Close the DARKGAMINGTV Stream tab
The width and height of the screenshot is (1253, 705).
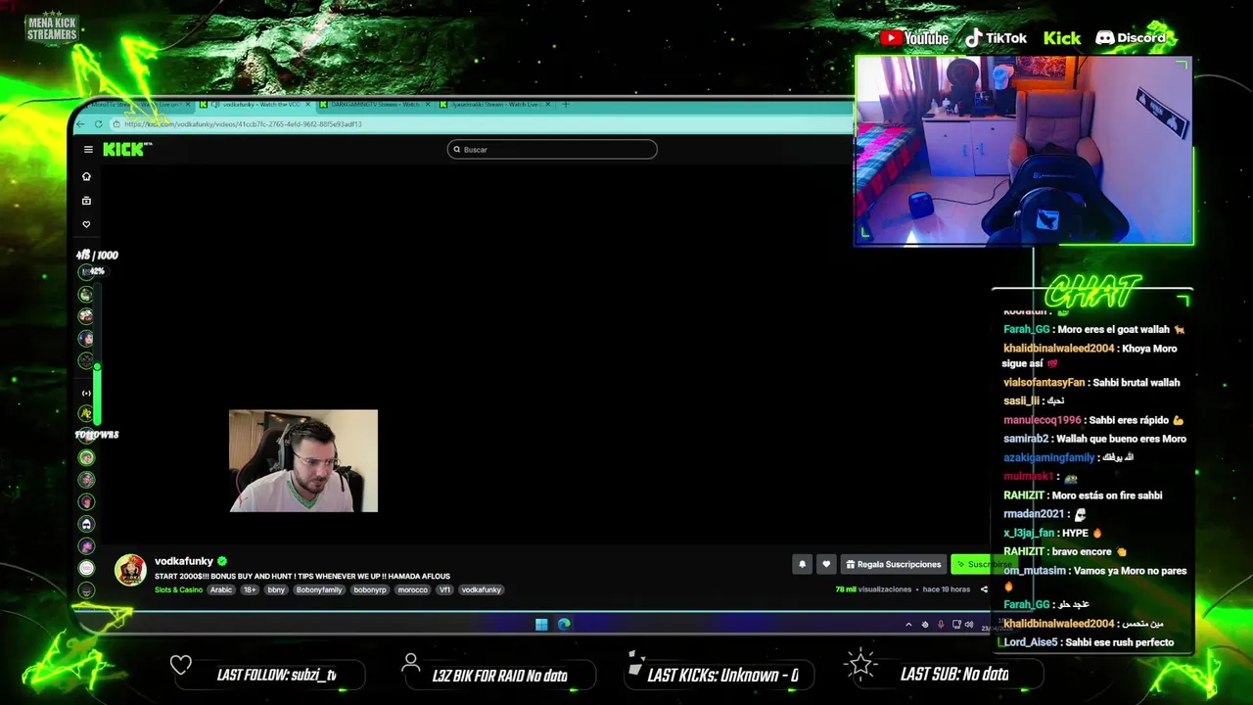pos(428,104)
